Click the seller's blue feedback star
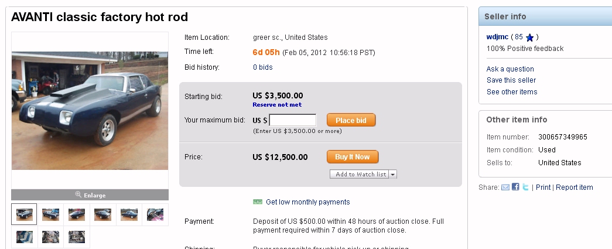Viewport: 612px width, 249px height. pyautogui.click(x=529, y=37)
